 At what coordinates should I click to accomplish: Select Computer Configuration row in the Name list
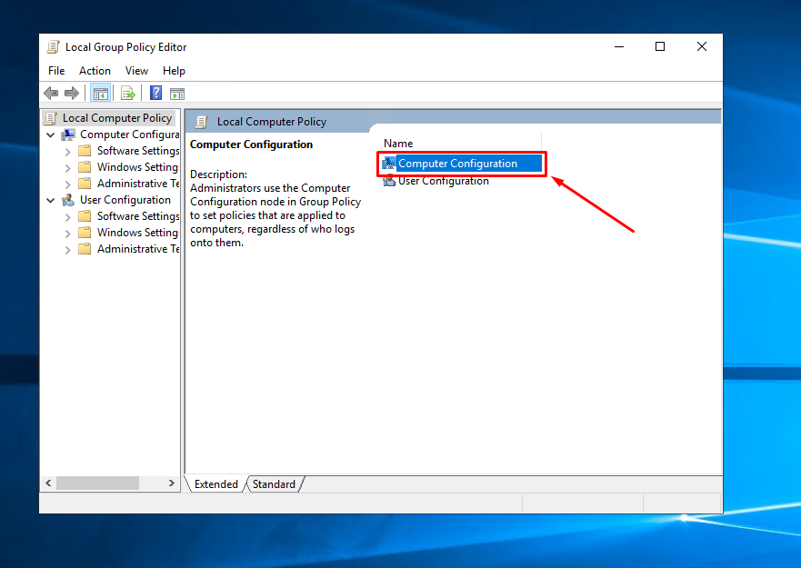click(x=462, y=164)
